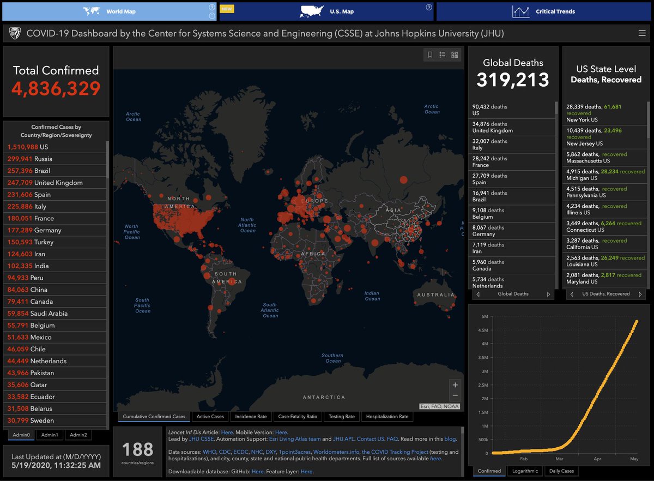The width and height of the screenshot is (654, 481).
Task: Click the info icon on World Map tab
Action: pyautogui.click(x=211, y=16)
